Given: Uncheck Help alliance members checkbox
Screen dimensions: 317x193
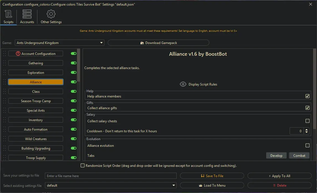Looking at the screenshot, I should click(307, 96).
